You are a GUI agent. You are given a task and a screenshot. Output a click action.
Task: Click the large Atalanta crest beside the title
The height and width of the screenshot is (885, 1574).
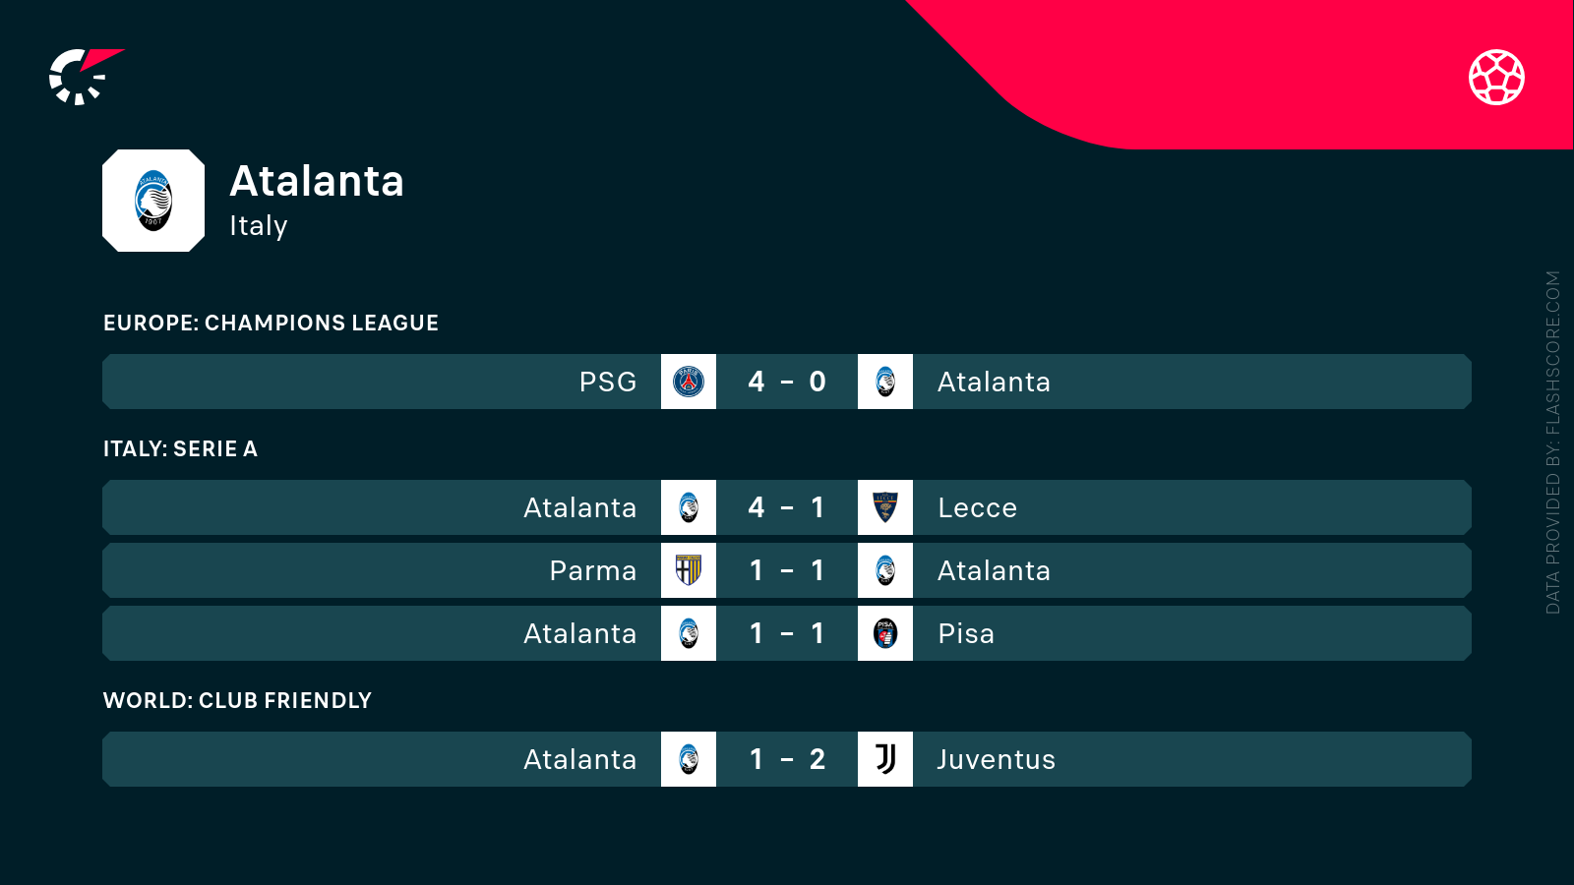coord(153,201)
